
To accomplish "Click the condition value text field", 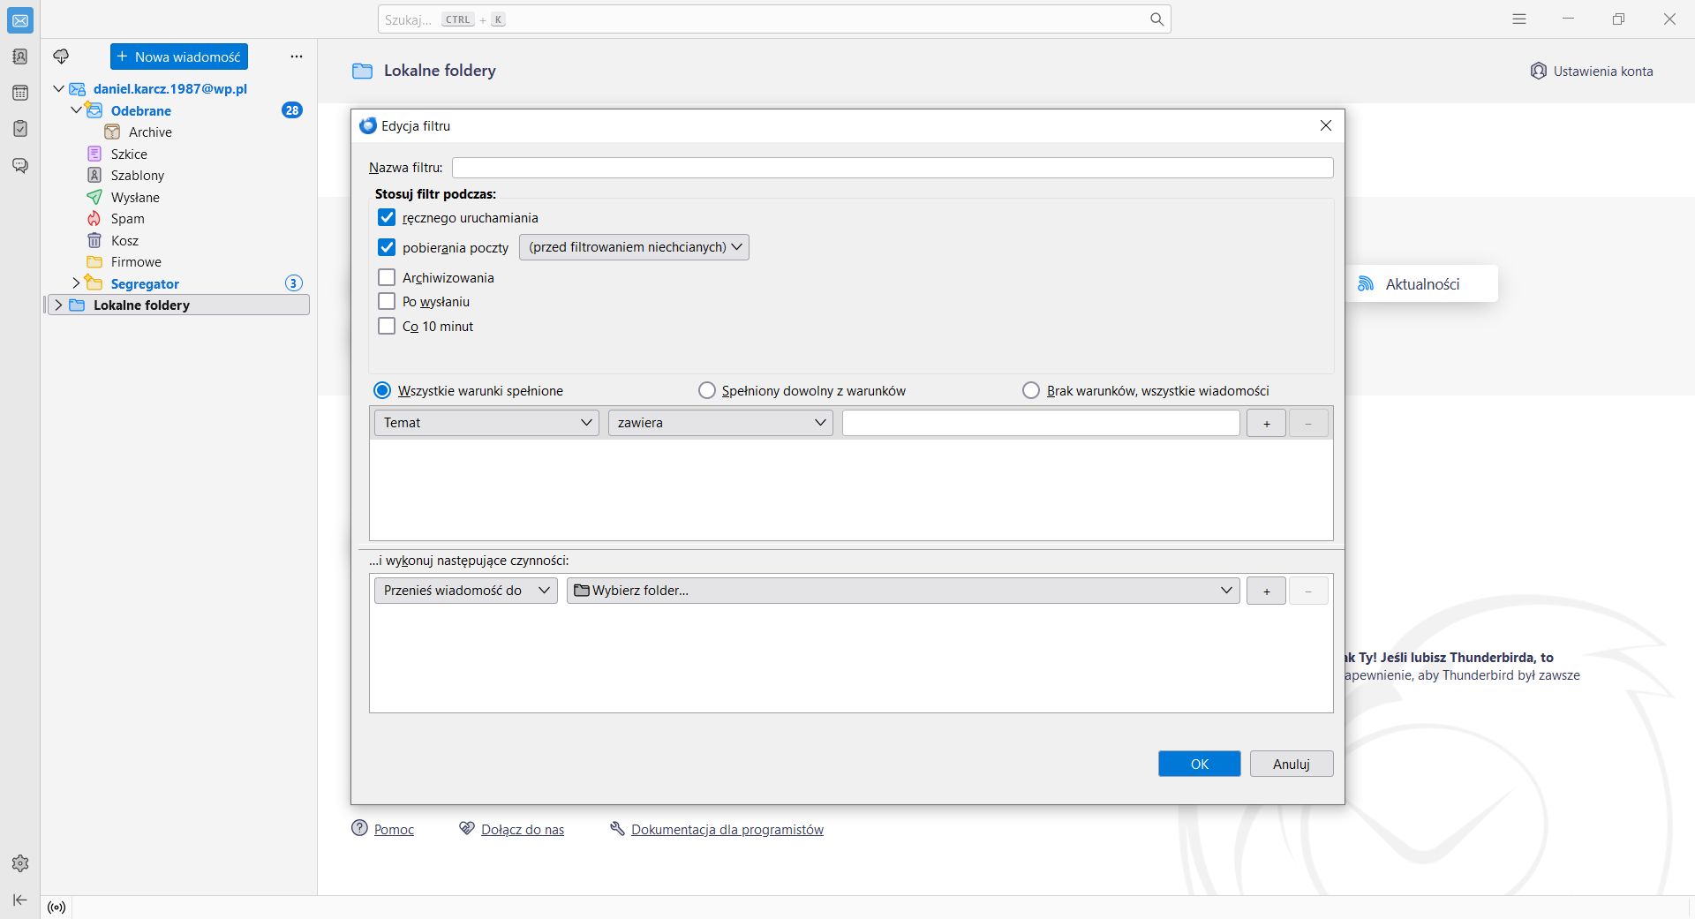I will (x=1041, y=423).
